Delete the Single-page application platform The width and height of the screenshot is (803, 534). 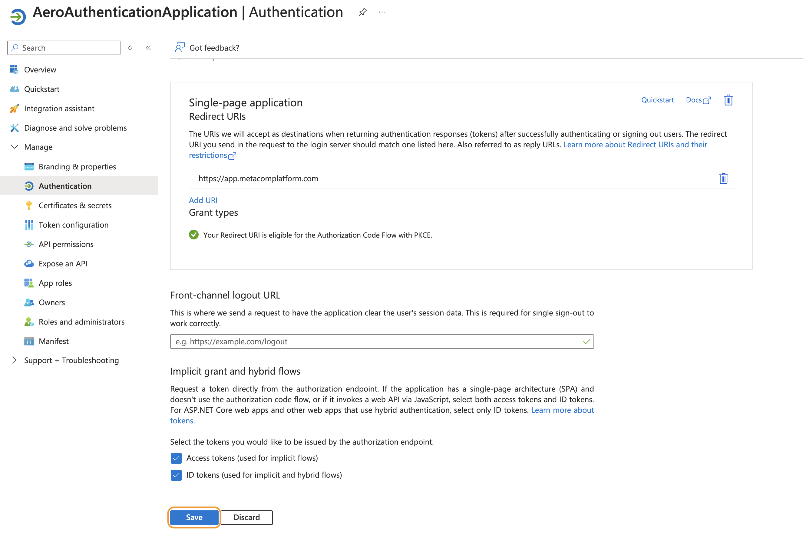[x=728, y=100]
